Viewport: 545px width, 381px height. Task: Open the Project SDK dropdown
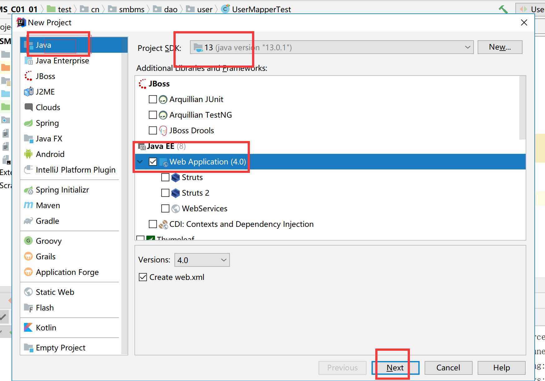[x=332, y=47]
